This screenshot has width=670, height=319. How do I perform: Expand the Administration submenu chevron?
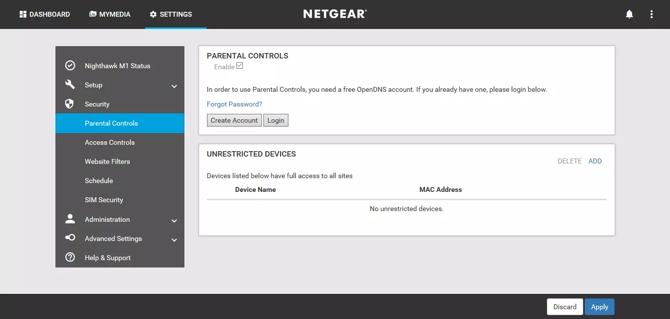pyautogui.click(x=174, y=221)
